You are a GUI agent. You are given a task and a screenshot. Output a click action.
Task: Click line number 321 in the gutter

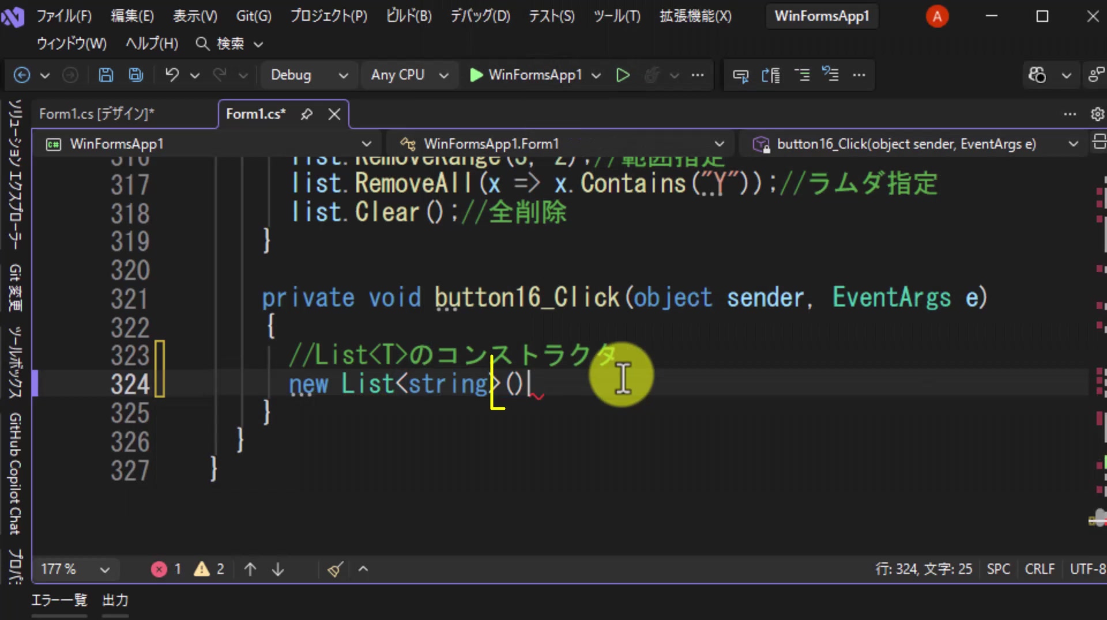click(x=130, y=299)
